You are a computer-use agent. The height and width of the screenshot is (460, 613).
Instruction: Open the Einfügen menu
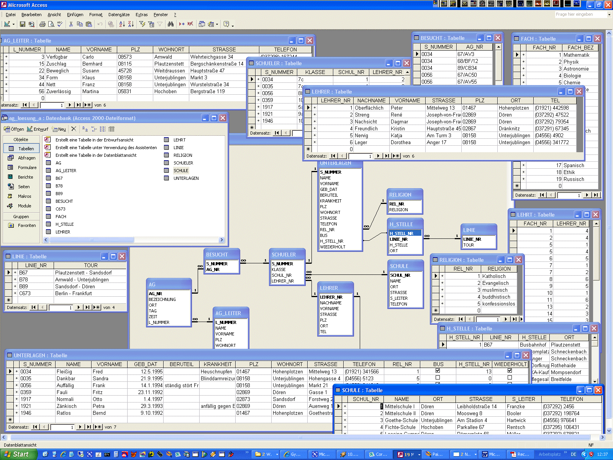click(75, 15)
